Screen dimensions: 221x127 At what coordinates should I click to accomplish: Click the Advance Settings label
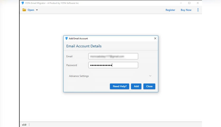coord(79,76)
